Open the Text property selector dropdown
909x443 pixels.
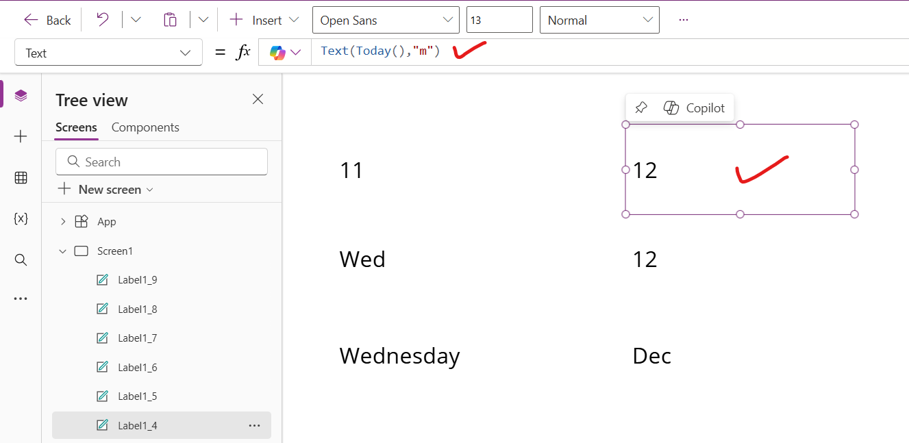tap(108, 53)
